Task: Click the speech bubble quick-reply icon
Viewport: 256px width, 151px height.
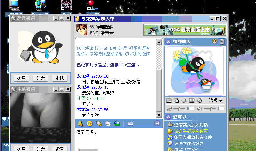Action: coord(108,124)
